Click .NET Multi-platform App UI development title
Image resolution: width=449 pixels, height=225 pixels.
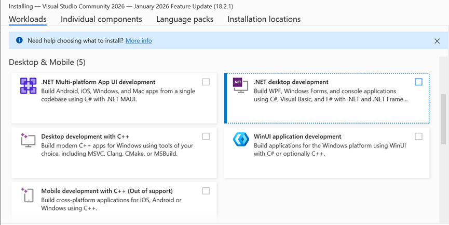click(98, 82)
